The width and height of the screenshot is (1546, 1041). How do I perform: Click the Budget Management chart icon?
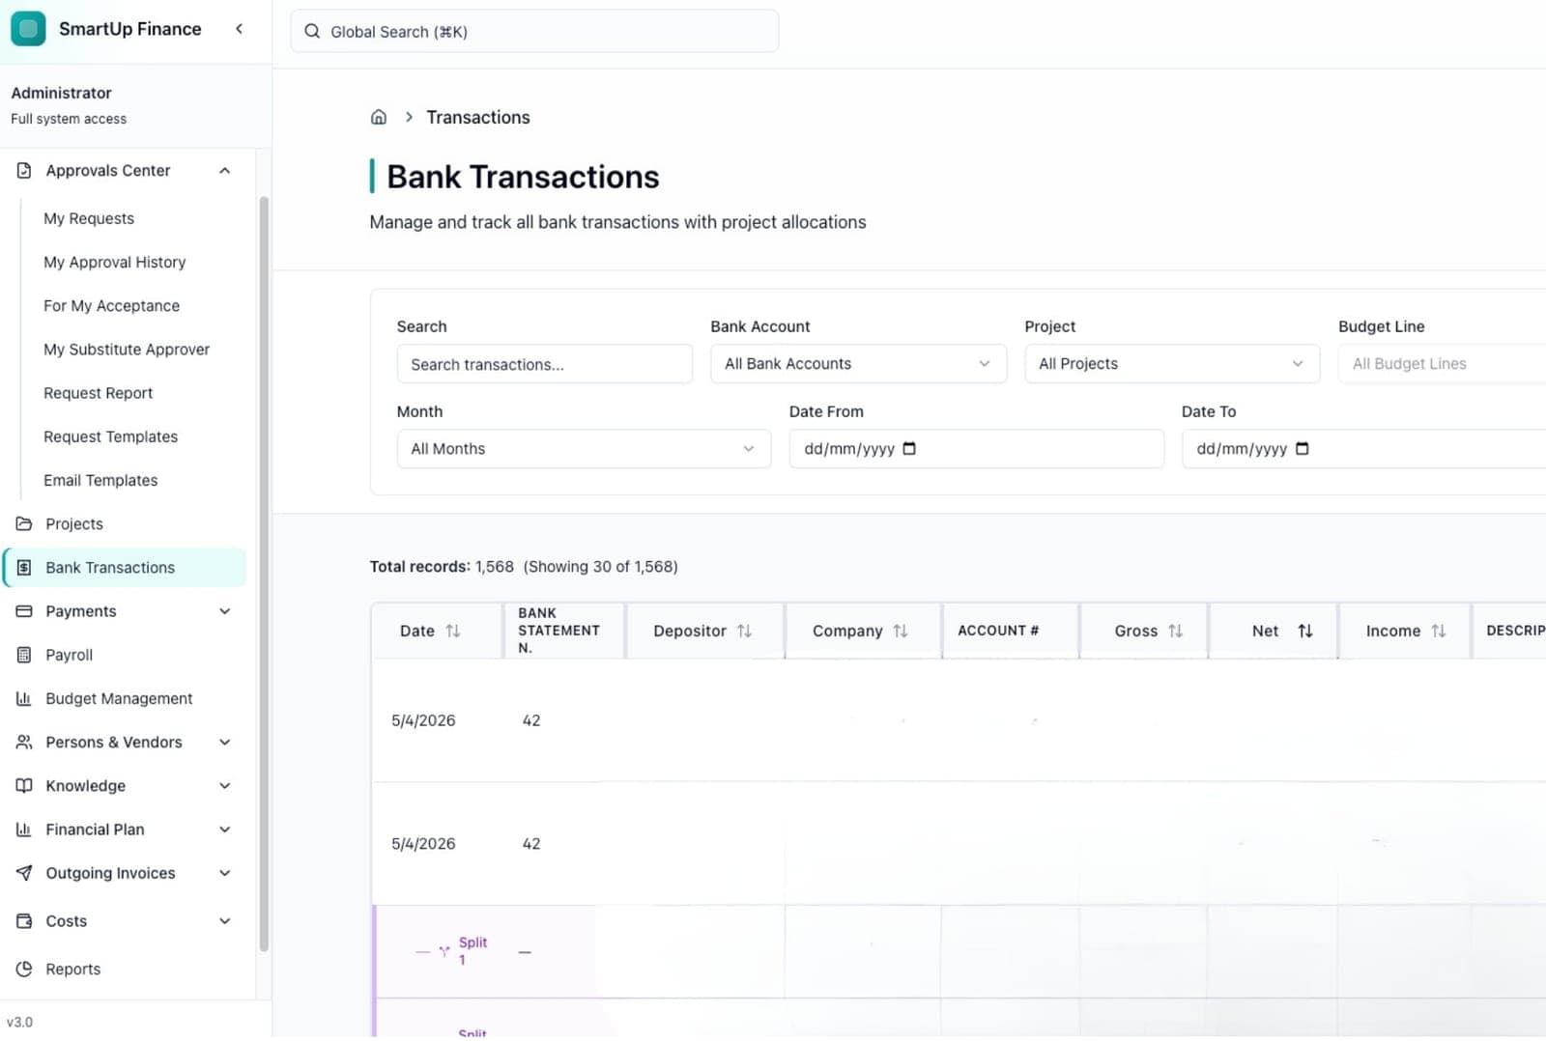tap(24, 698)
